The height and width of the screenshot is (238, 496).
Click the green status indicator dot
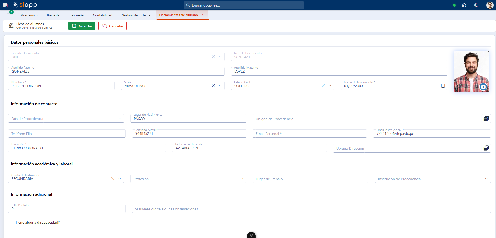click(x=454, y=5)
